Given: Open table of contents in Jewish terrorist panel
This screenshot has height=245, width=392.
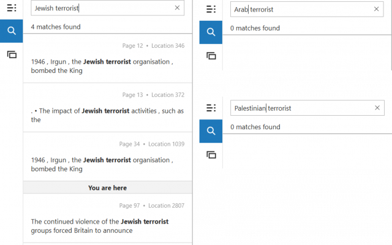Looking at the screenshot, I should [x=12, y=8].
